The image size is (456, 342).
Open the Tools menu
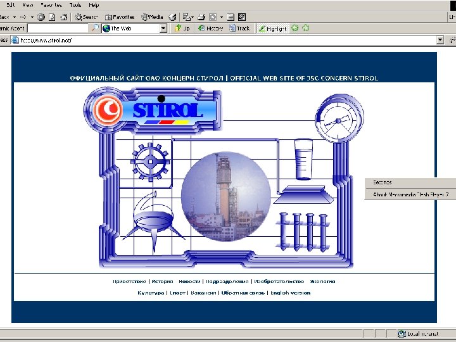[x=75, y=5]
